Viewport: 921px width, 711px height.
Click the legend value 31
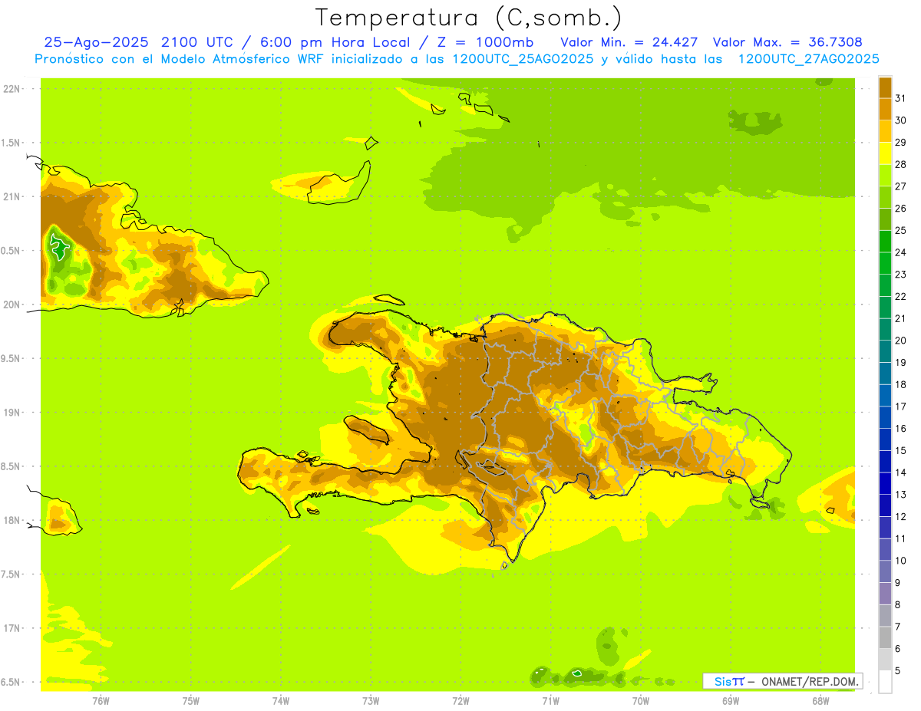click(x=901, y=98)
